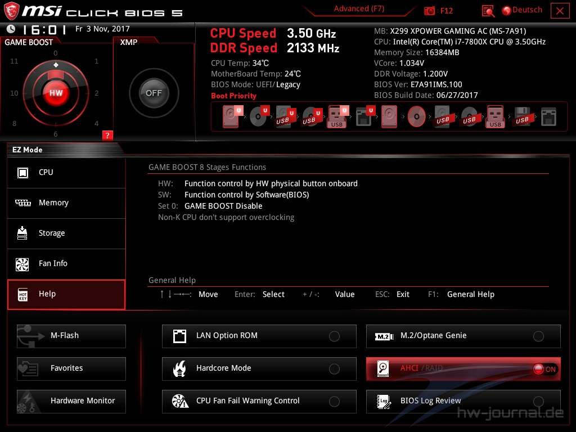Screen dimensions: 576x432
Task: Click the Boot Priority heading
Action: [x=233, y=96]
